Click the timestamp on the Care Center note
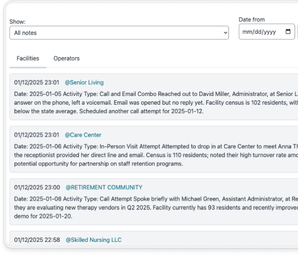 pos(36,135)
